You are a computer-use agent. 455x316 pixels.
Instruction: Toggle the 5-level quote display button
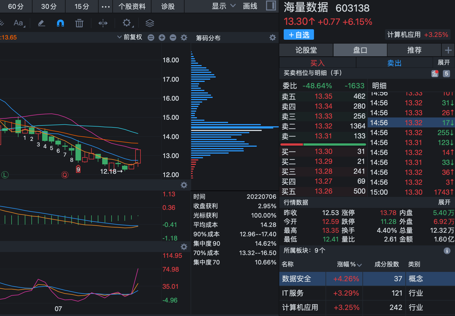[446, 73]
